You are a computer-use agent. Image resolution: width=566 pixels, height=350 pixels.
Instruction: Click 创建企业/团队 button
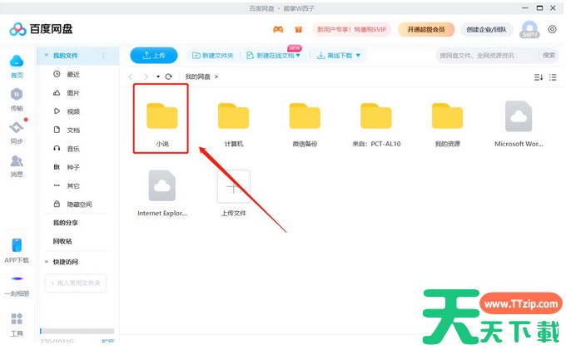coord(486,30)
